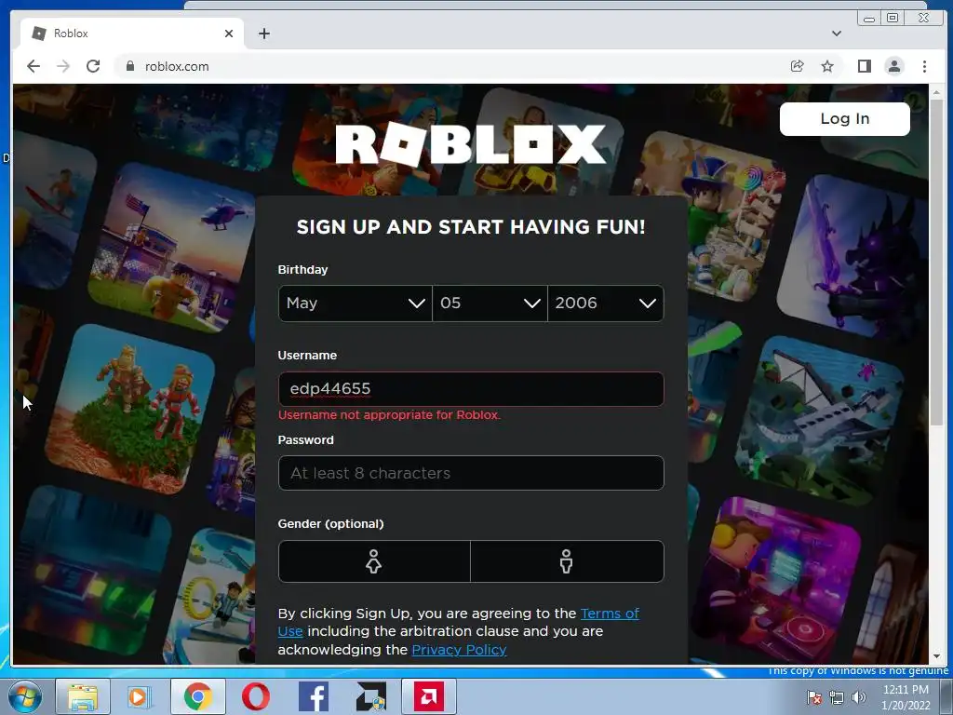This screenshot has width=953, height=715.
Task: Open the Chrome profile avatar
Action: point(894,66)
